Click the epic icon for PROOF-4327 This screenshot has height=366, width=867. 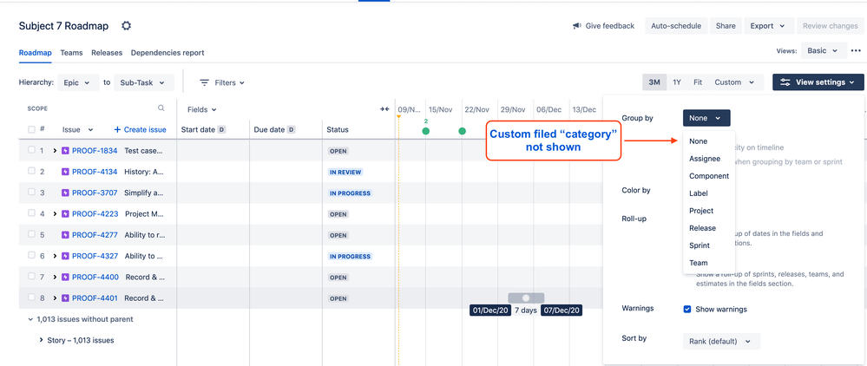[65, 256]
